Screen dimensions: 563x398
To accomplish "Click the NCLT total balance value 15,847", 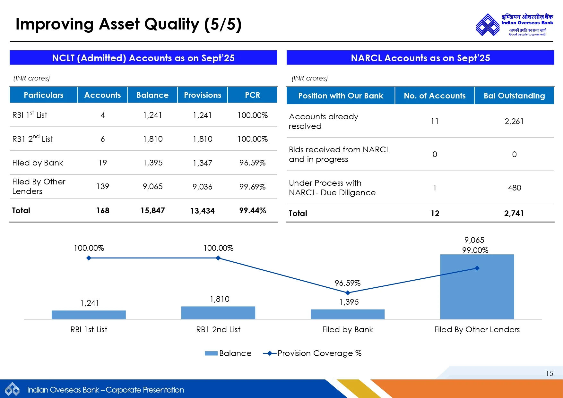I will pyautogui.click(x=152, y=210).
